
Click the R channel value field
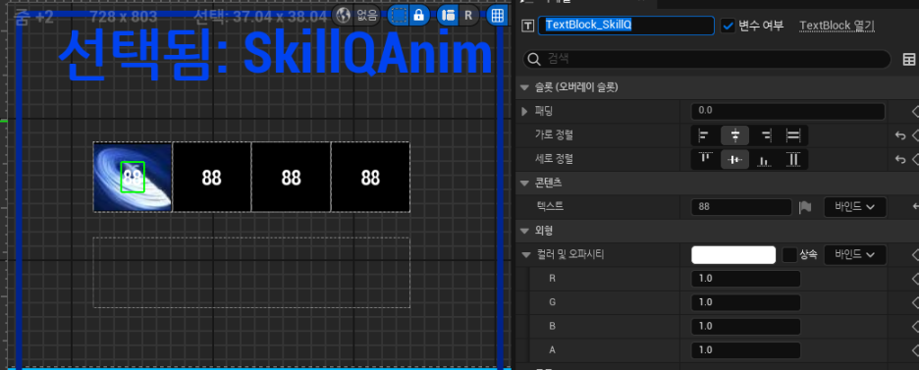[745, 279]
